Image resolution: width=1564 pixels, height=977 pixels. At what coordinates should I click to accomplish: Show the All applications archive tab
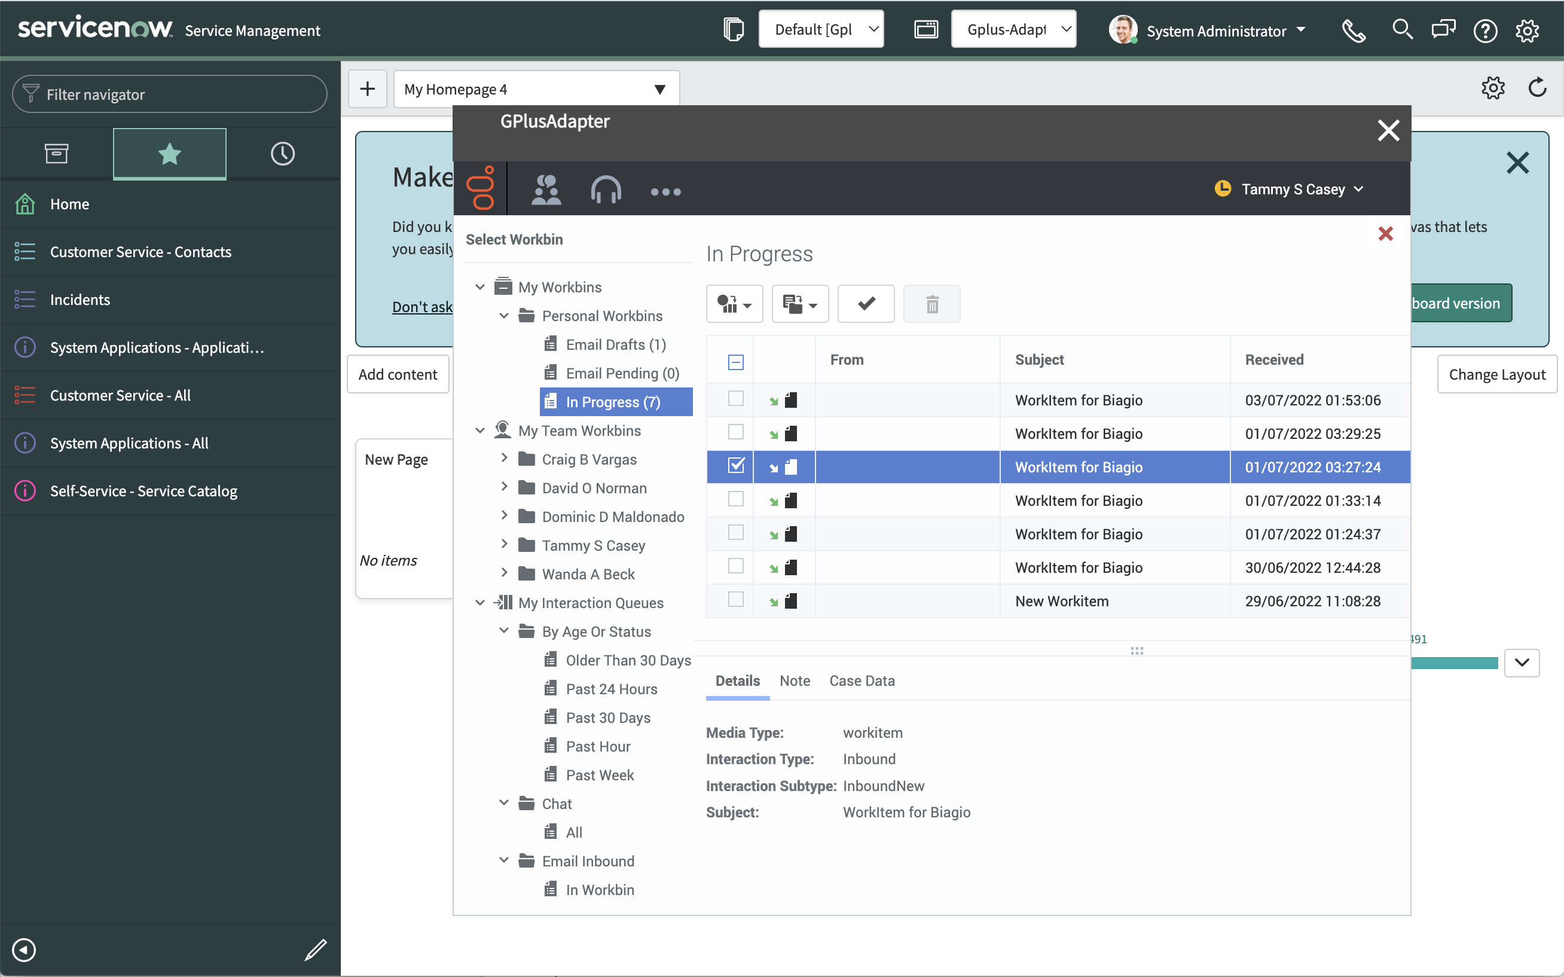coord(56,154)
